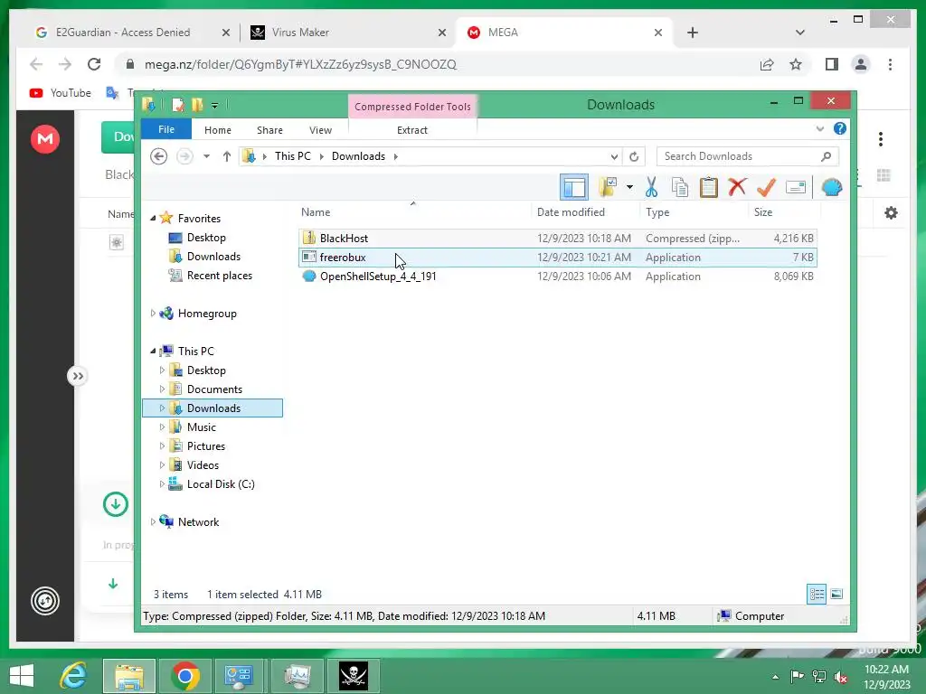Delete the file with red X icon

(x=737, y=188)
